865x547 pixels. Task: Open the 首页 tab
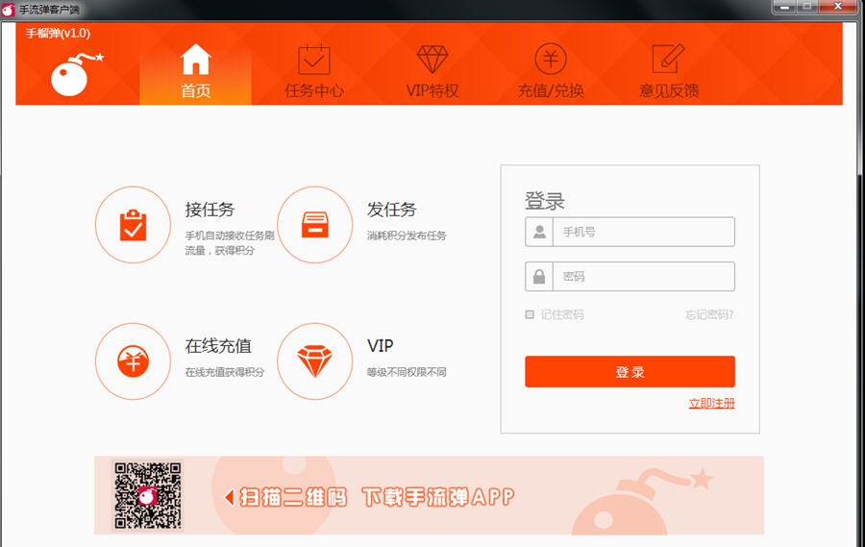coord(195,74)
